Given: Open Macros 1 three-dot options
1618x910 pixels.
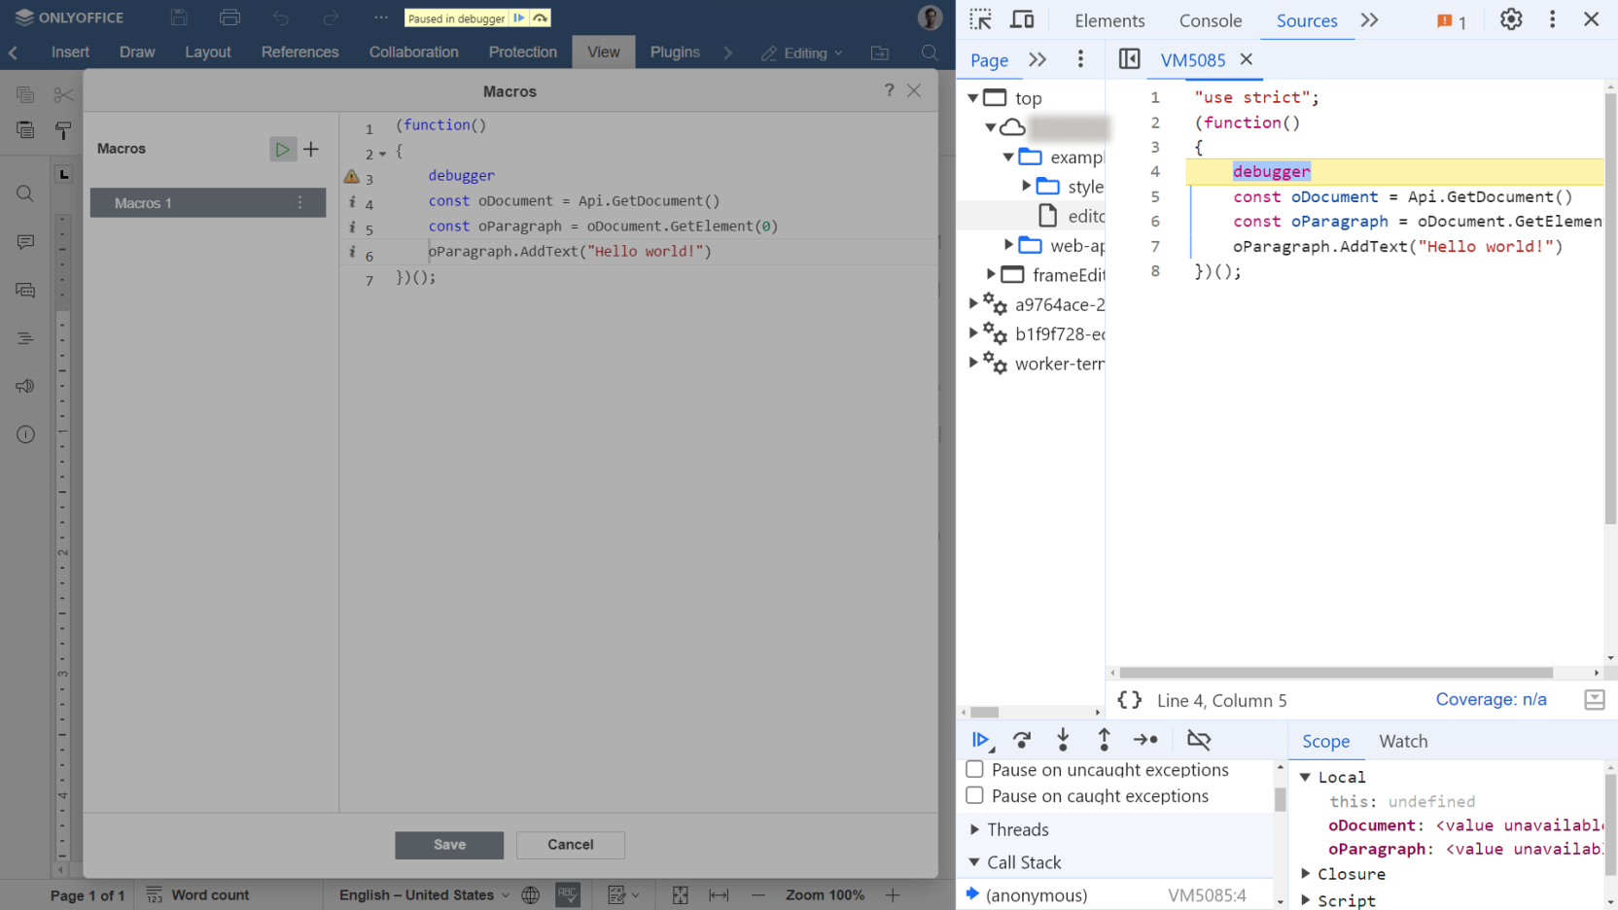Looking at the screenshot, I should coord(299,202).
